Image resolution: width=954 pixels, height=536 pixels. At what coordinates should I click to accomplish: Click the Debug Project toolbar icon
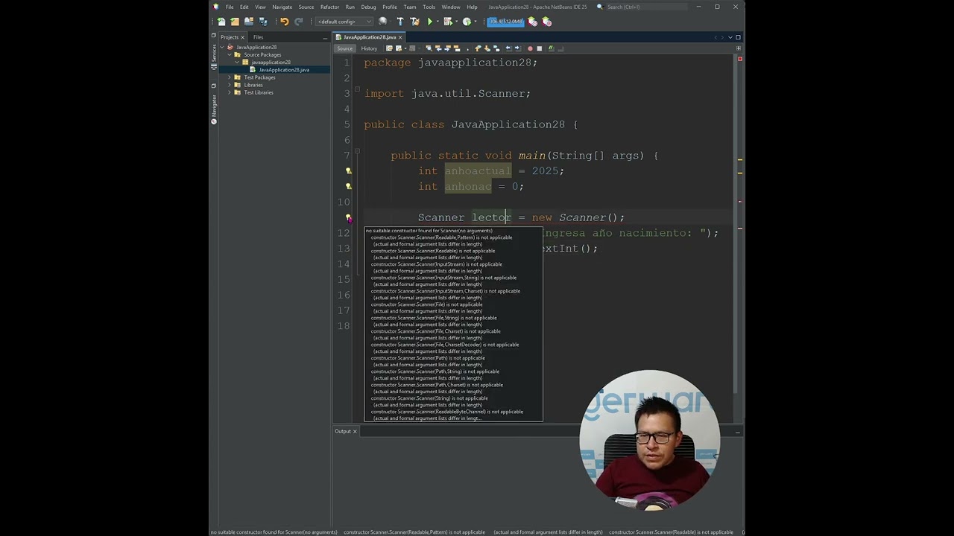coord(447,22)
